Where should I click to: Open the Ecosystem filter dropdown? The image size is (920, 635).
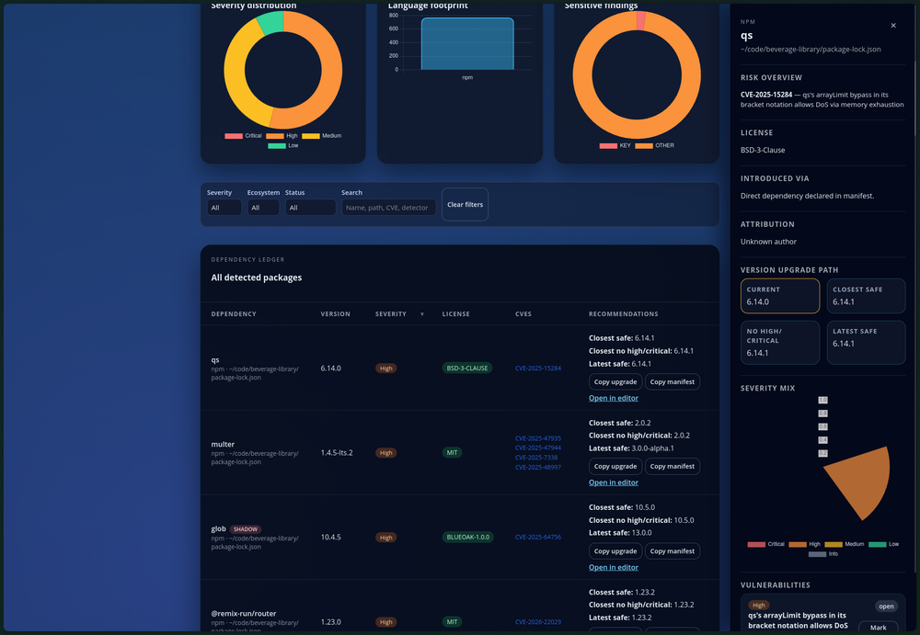[262, 208]
